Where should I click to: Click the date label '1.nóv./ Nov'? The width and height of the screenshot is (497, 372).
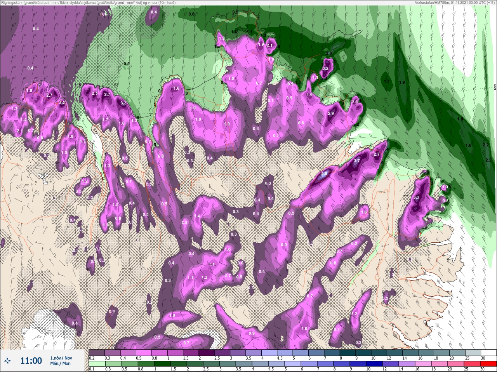61,358
